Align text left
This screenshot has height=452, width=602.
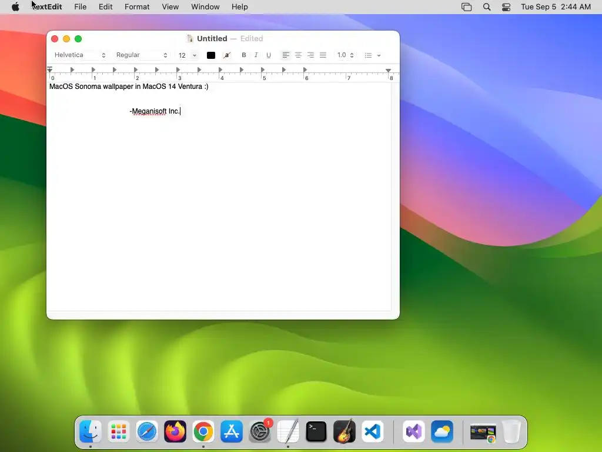coord(286,55)
